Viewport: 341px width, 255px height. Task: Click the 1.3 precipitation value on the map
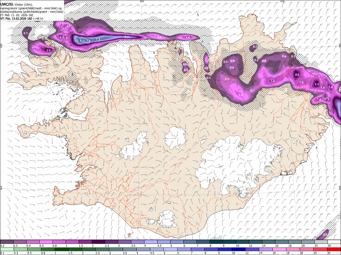(301, 83)
